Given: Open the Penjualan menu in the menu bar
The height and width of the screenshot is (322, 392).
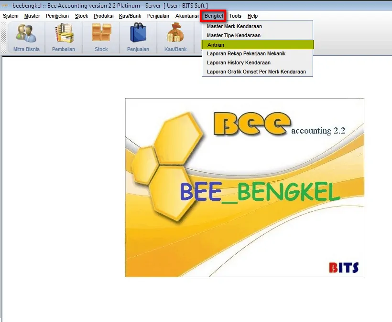Looking at the screenshot, I should click(x=158, y=16).
